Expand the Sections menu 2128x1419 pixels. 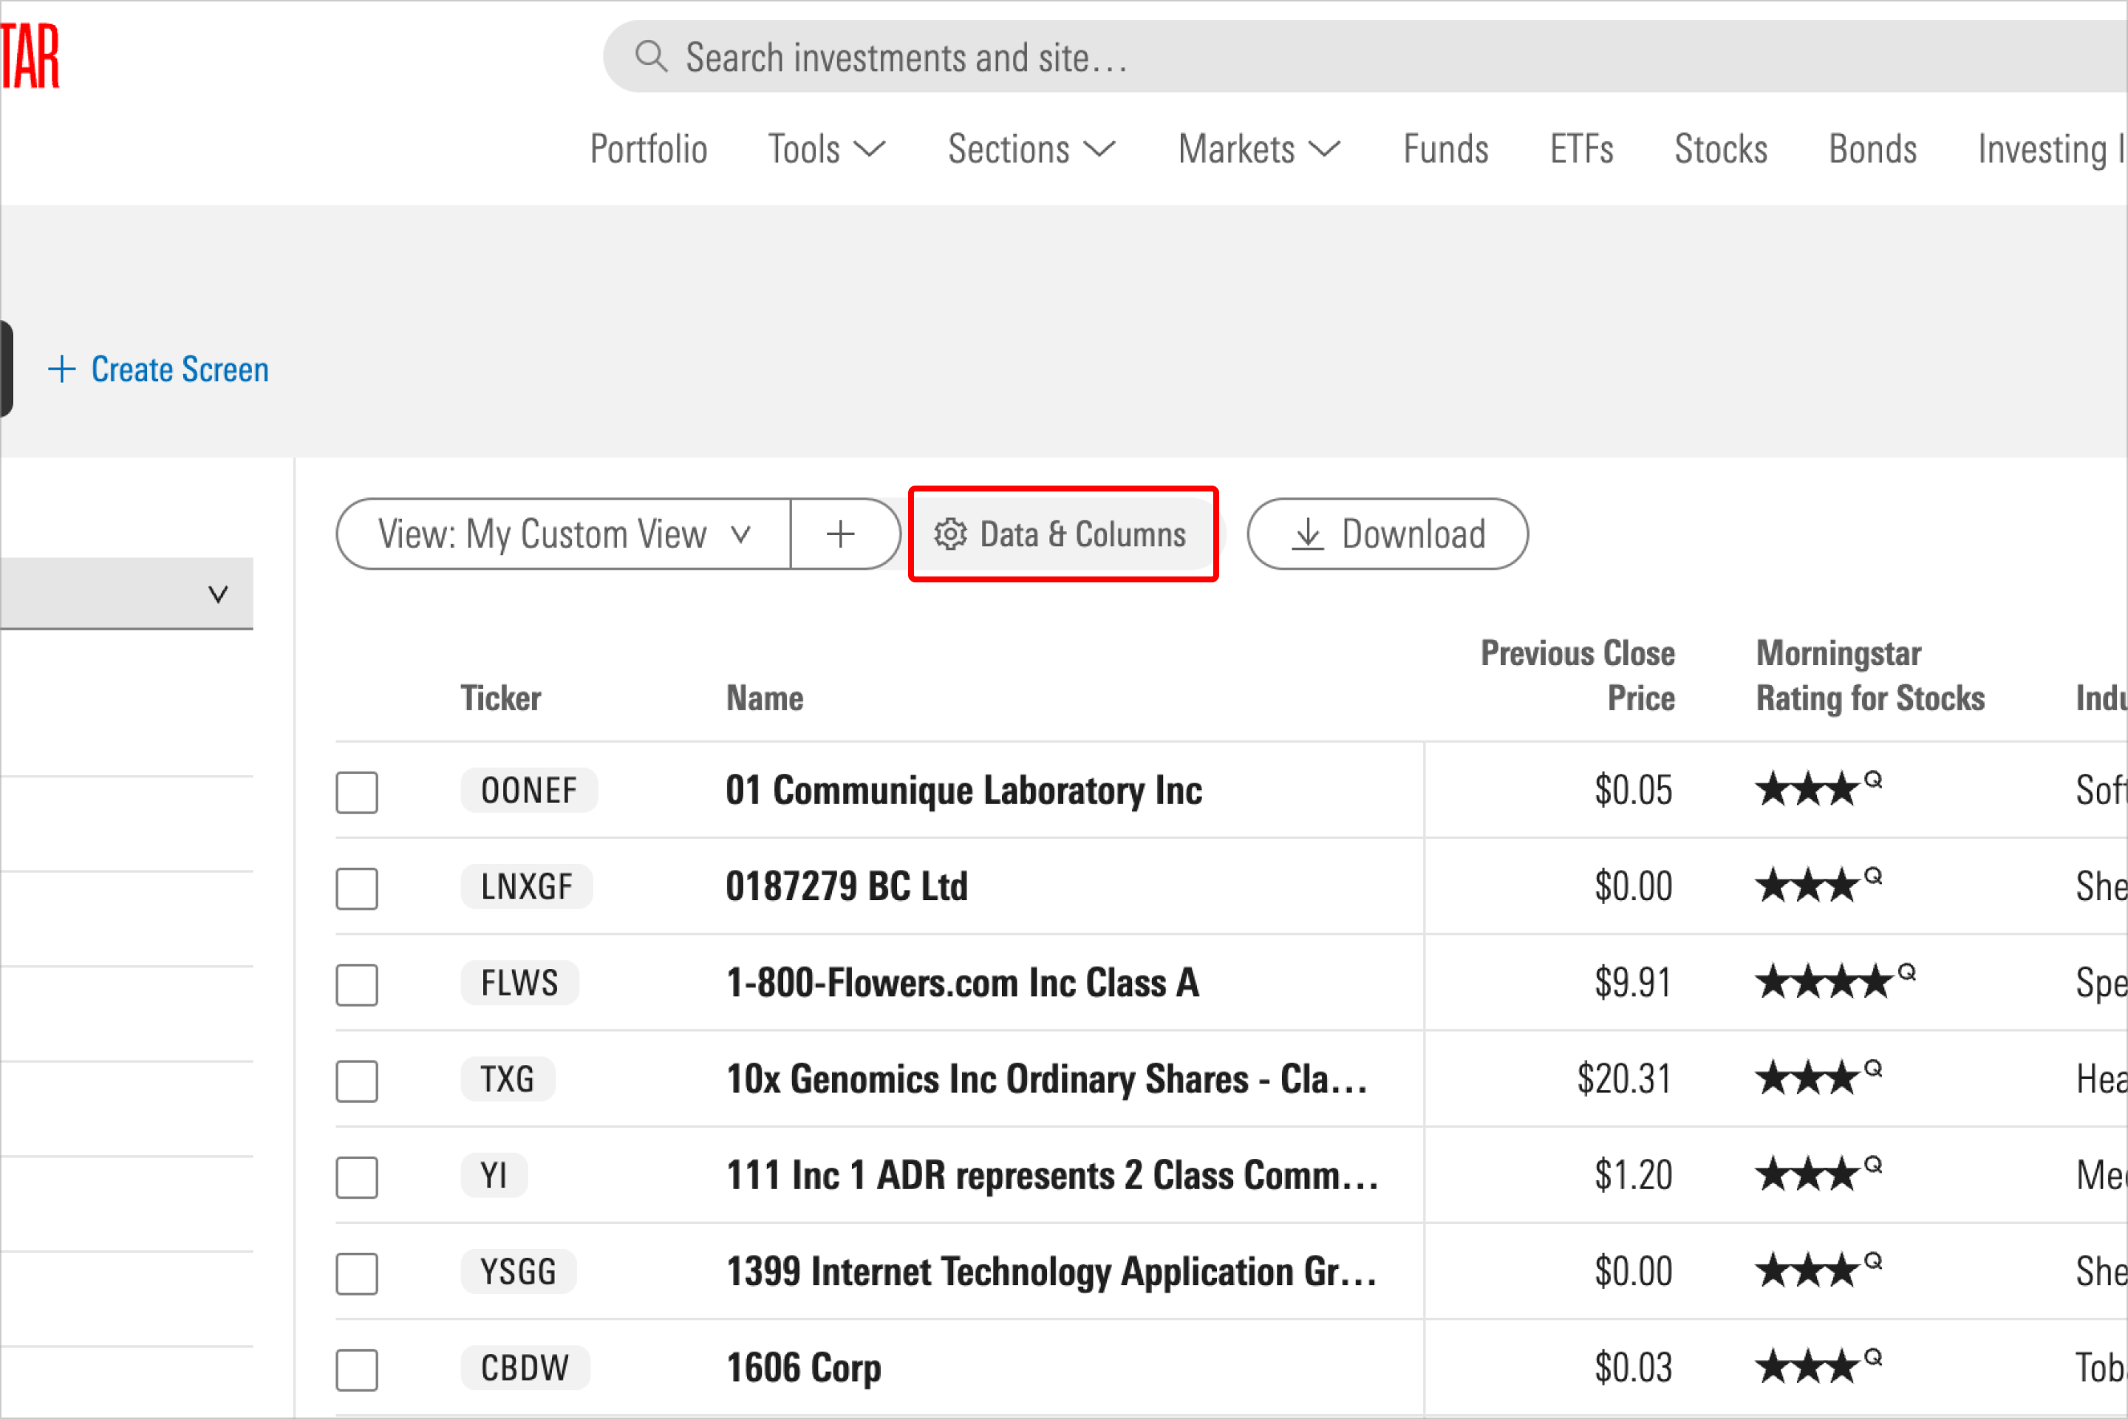pos(1031,149)
